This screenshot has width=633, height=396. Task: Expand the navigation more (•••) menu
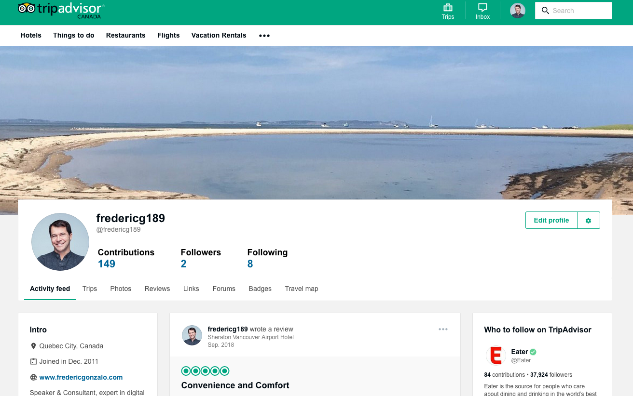264,36
